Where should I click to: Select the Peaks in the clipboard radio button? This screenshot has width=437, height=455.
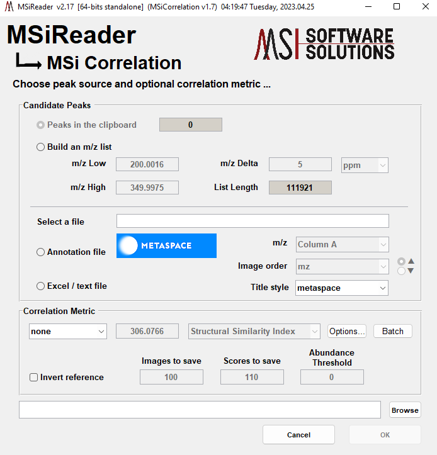(41, 125)
